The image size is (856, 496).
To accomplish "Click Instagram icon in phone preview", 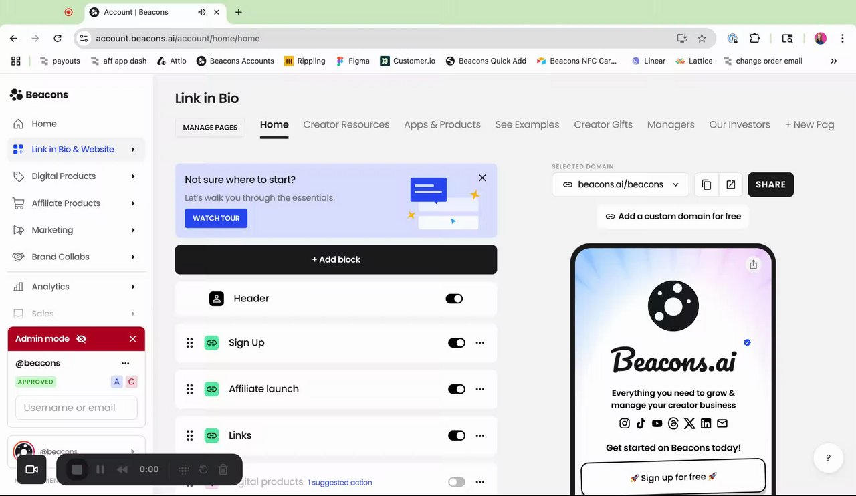I will [x=624, y=423].
